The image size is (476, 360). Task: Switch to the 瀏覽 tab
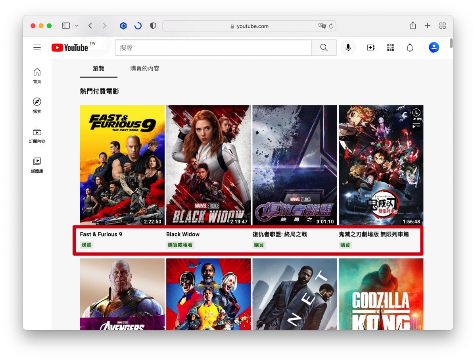(99, 68)
